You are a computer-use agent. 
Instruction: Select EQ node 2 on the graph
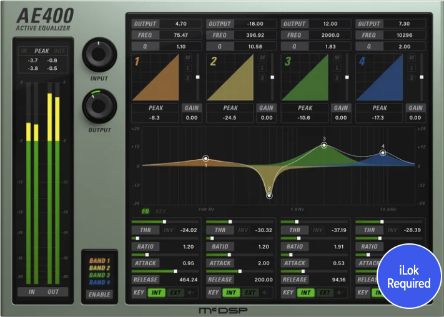coord(269,195)
